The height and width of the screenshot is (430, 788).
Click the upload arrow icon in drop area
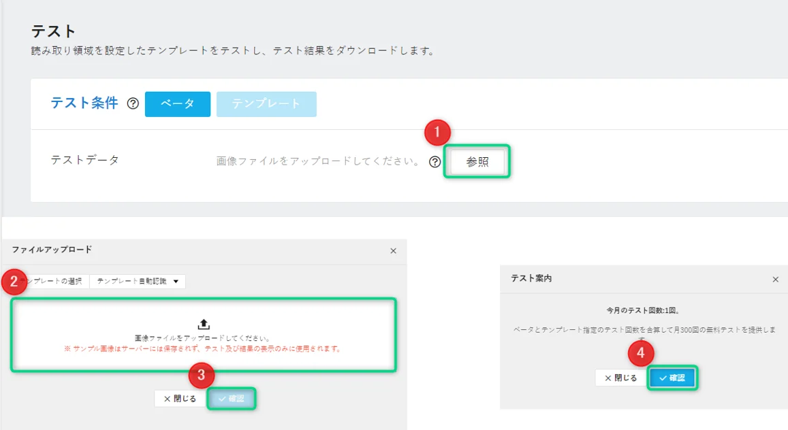pos(203,325)
